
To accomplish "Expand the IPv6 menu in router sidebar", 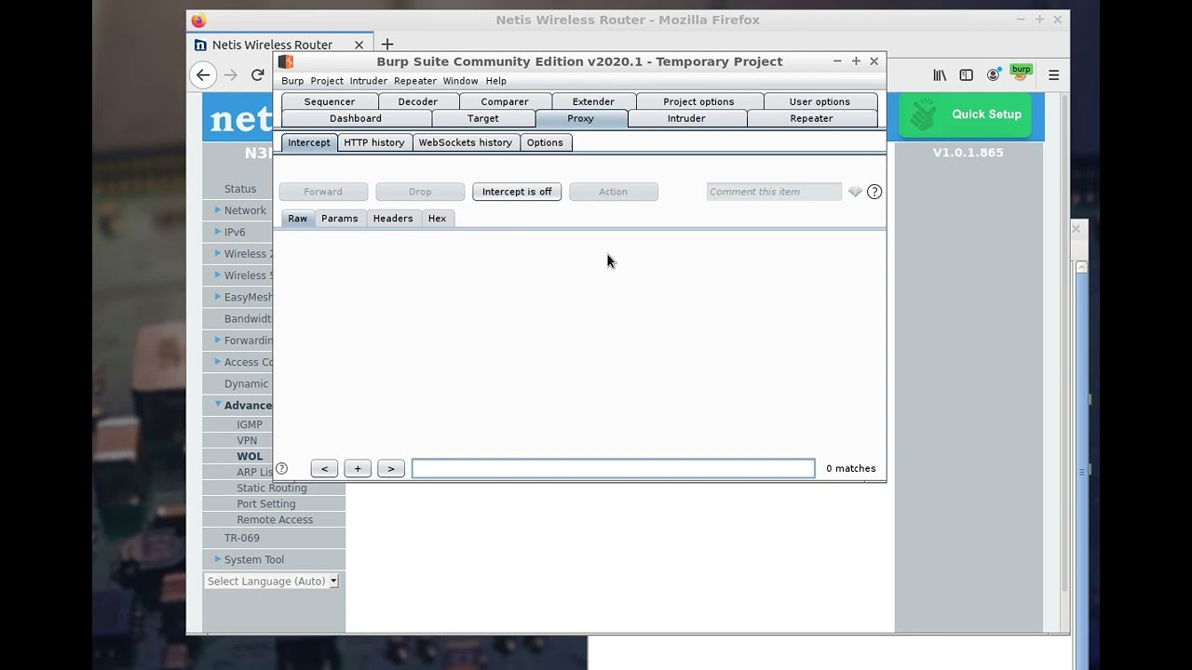I will tap(234, 232).
